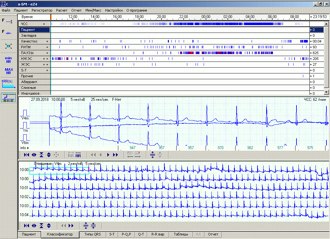This screenshot has width=330, height=239.
Task: Open the Расчет menu
Action: click(62, 10)
